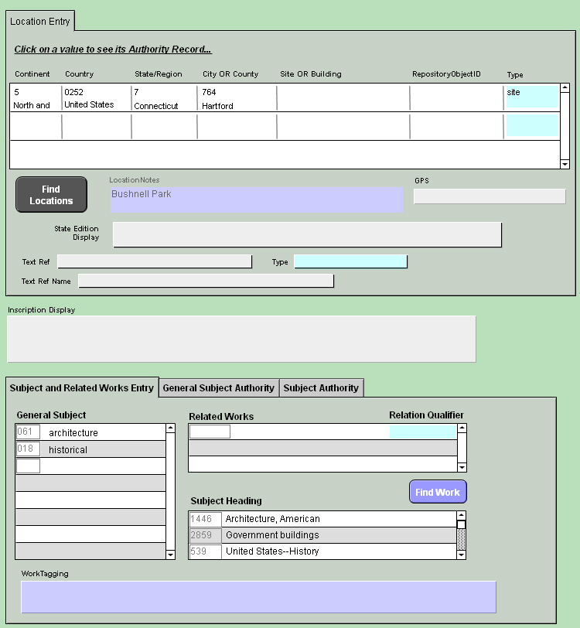Screen dimensions: 580x628
Task: Click the Hartford city value
Action: 217,106
